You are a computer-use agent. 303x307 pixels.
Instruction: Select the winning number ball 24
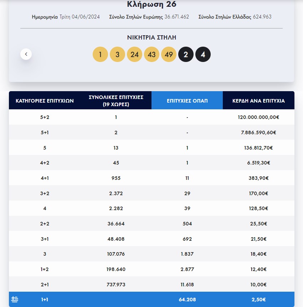pyautogui.click(x=134, y=54)
